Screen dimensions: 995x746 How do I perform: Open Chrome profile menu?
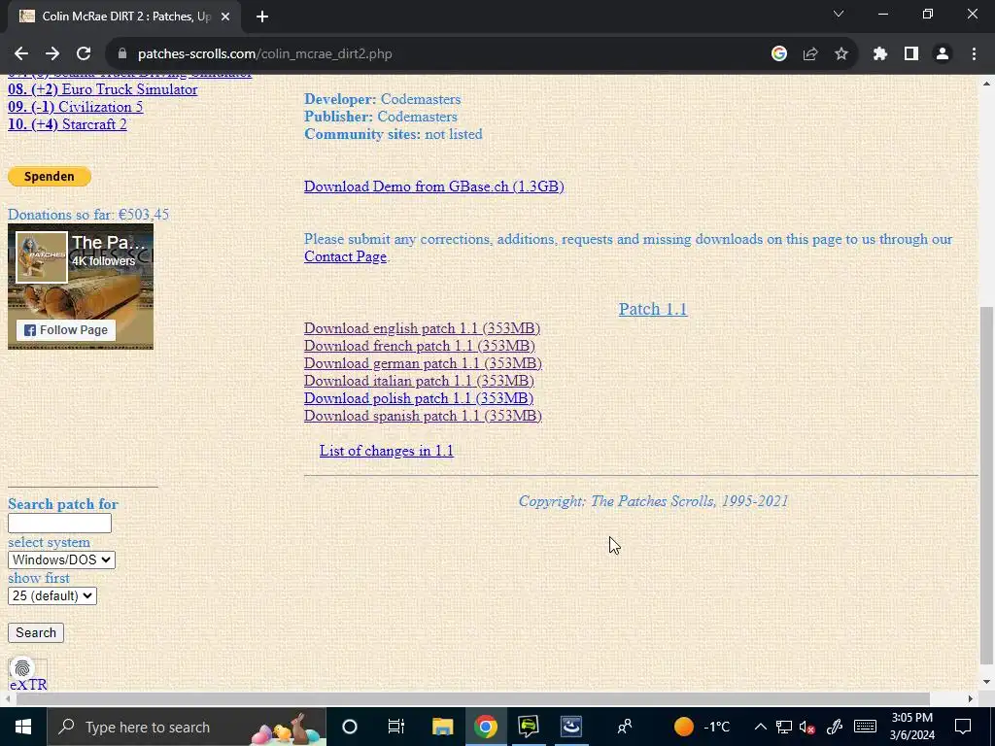pyautogui.click(x=943, y=54)
